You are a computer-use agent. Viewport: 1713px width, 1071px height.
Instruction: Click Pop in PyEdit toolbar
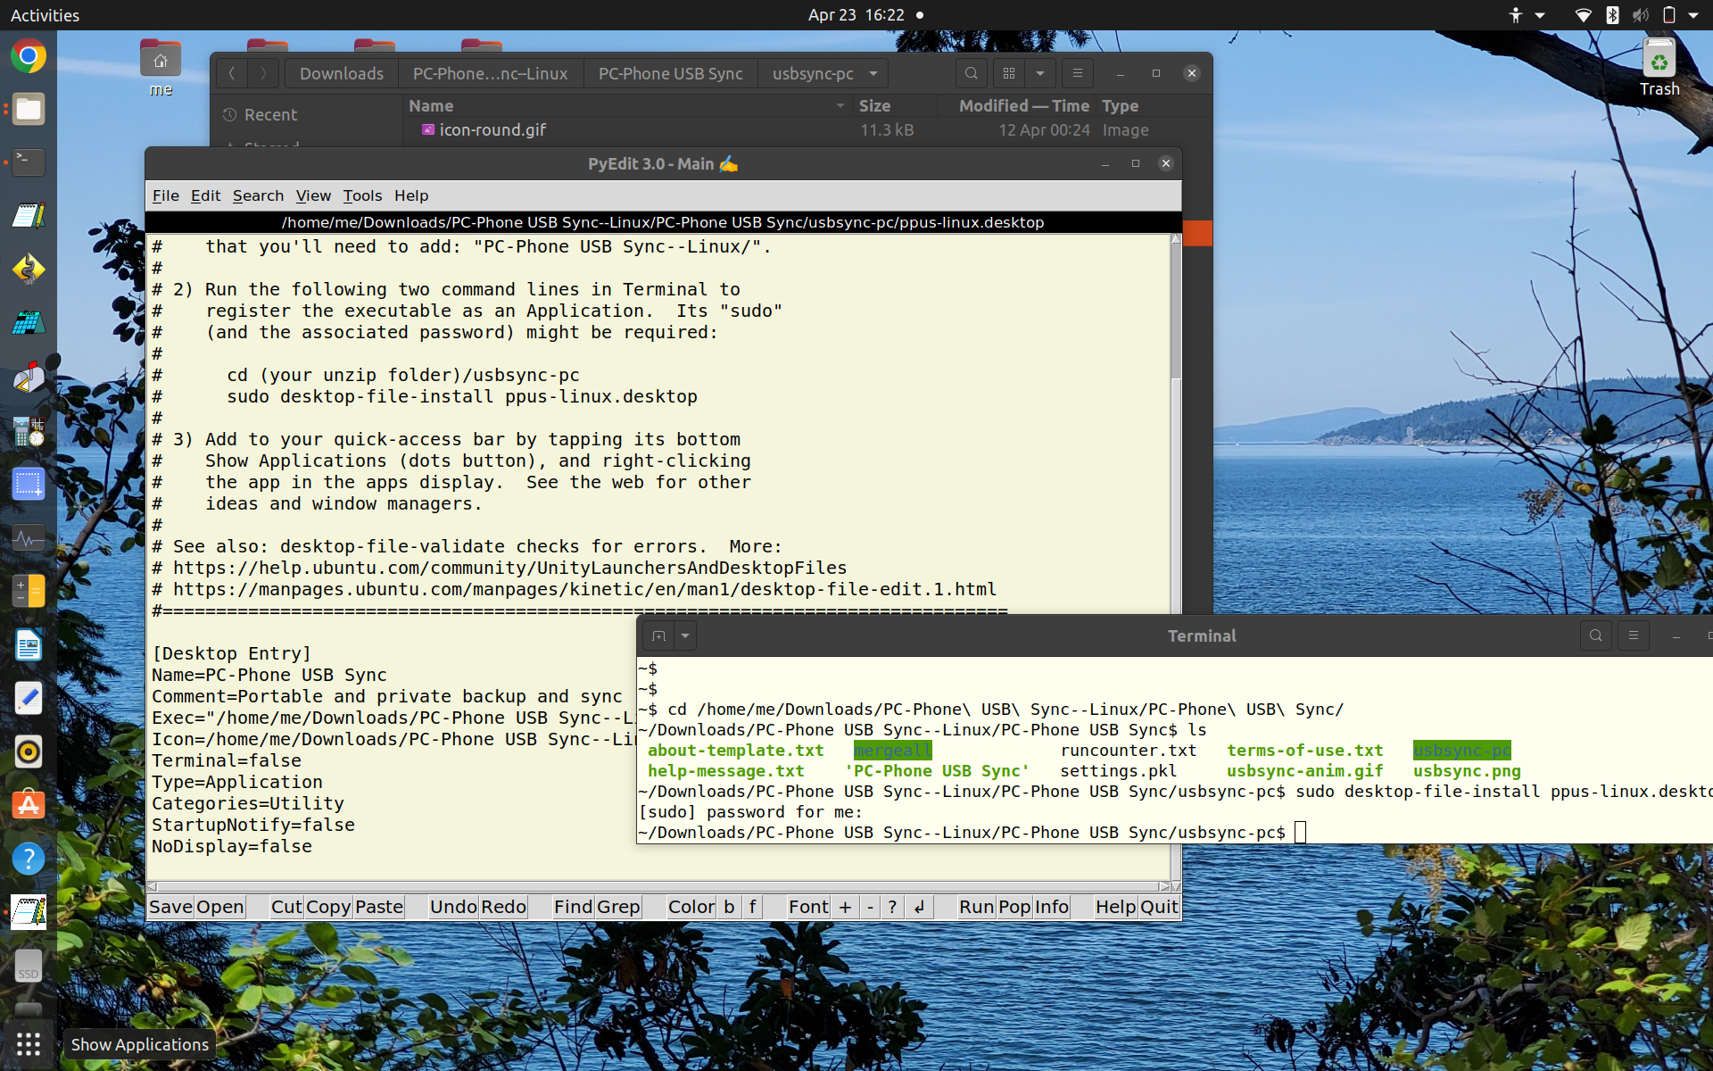(1014, 907)
